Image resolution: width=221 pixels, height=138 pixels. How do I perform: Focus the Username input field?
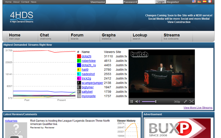point(114,2)
